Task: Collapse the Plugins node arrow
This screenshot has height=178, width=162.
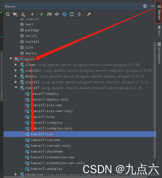Action: [11, 59]
